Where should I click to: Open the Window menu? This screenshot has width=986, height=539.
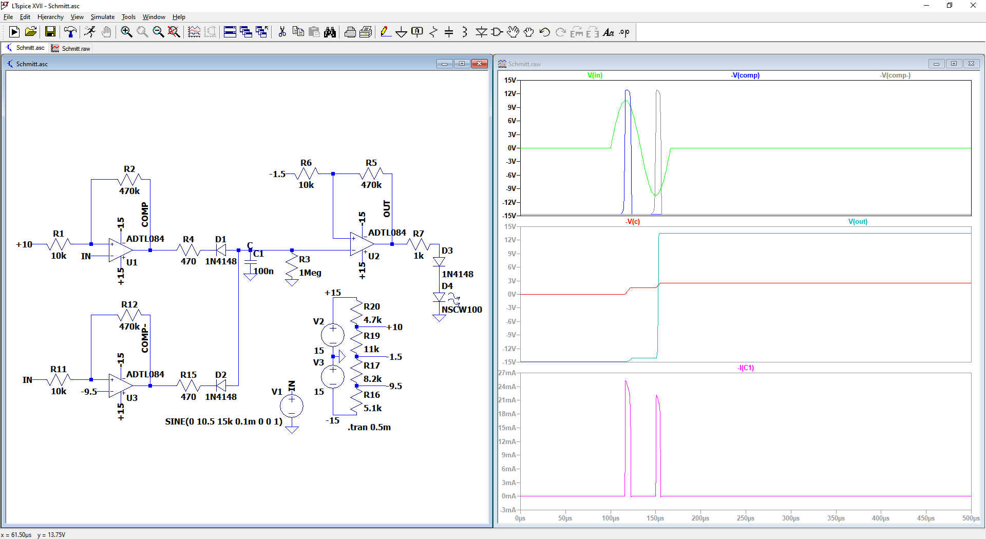[x=154, y=17]
